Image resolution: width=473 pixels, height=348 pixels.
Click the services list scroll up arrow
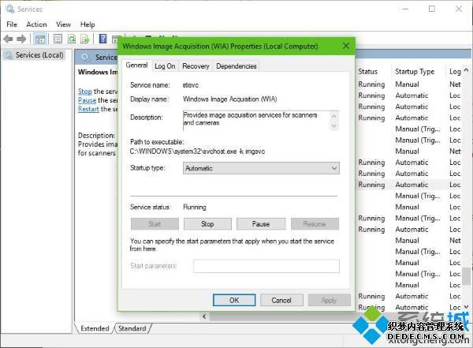click(466, 70)
